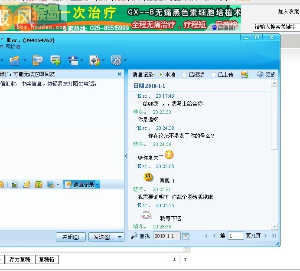Screen dimensions: 300x271
Task: Expand the screen capture dropdown arrow
Action: 58,185
